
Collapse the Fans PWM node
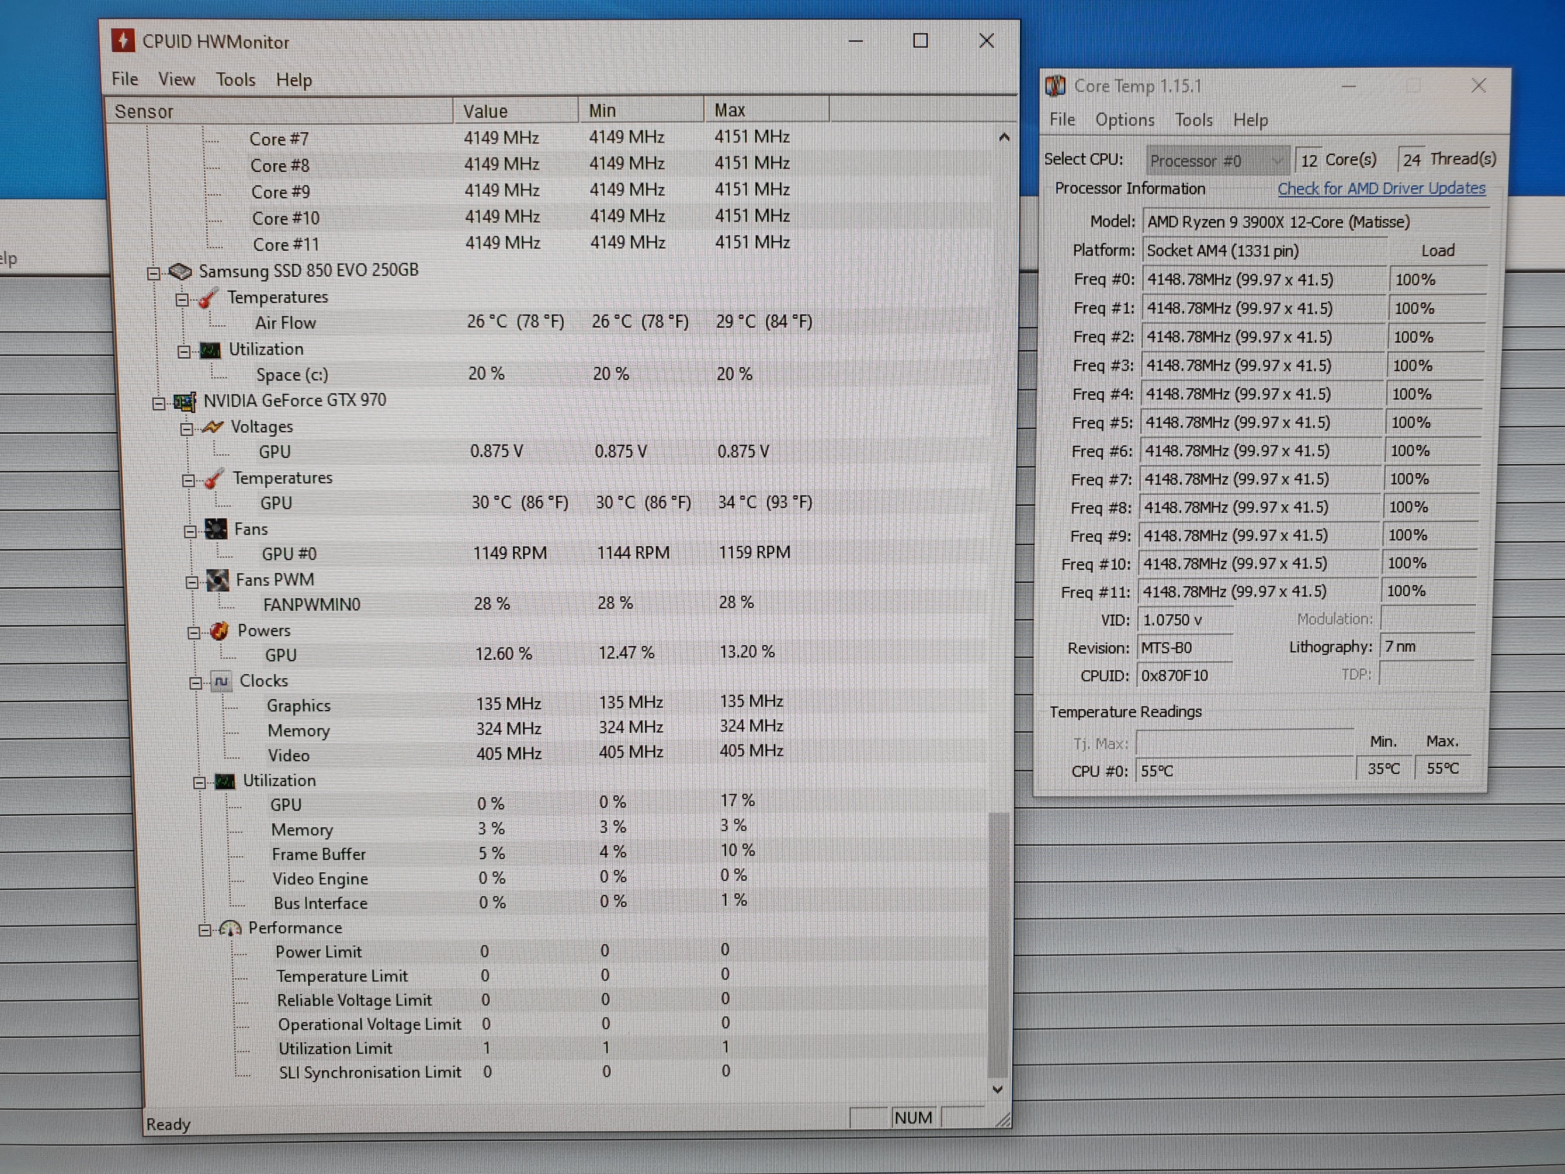192,583
